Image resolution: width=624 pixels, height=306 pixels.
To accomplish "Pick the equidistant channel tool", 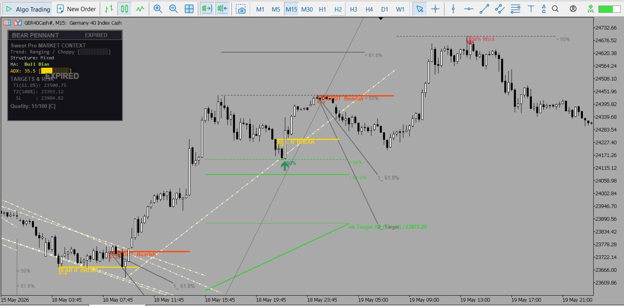I will pos(500,9).
